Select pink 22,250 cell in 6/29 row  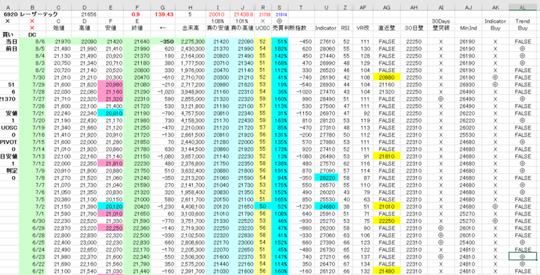point(111,228)
